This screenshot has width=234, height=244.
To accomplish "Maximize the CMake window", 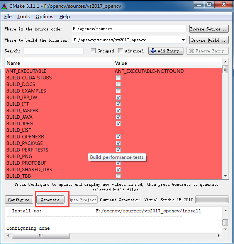I will pyautogui.click(x=209, y=5).
